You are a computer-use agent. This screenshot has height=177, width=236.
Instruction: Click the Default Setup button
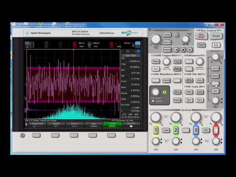click(x=201, y=45)
